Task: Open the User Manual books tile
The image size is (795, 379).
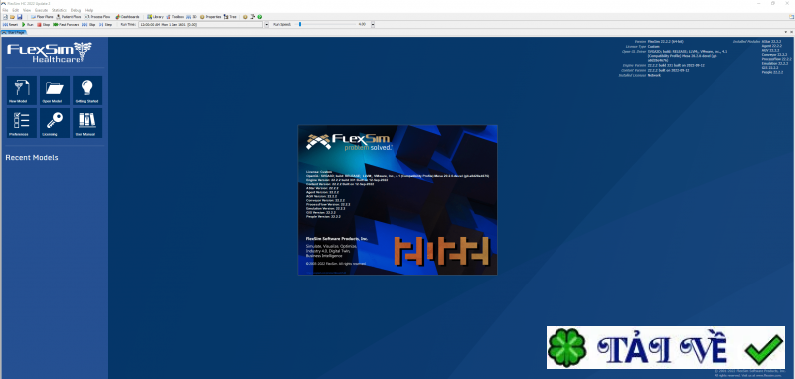Action: 87,123
